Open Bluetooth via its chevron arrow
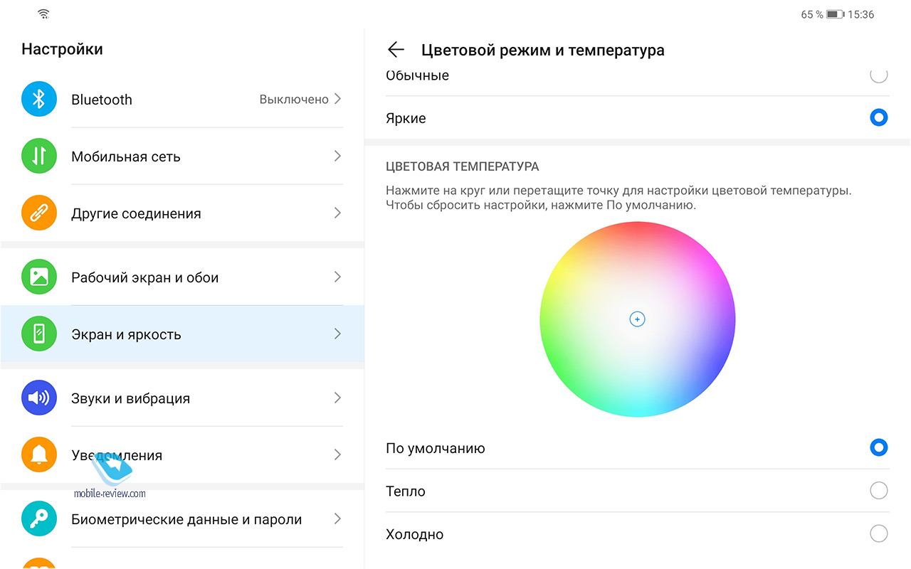Image resolution: width=911 pixels, height=569 pixels. pyautogui.click(x=338, y=99)
